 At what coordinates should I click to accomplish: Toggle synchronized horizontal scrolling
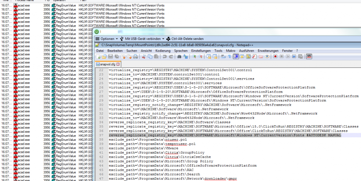click(215, 57)
